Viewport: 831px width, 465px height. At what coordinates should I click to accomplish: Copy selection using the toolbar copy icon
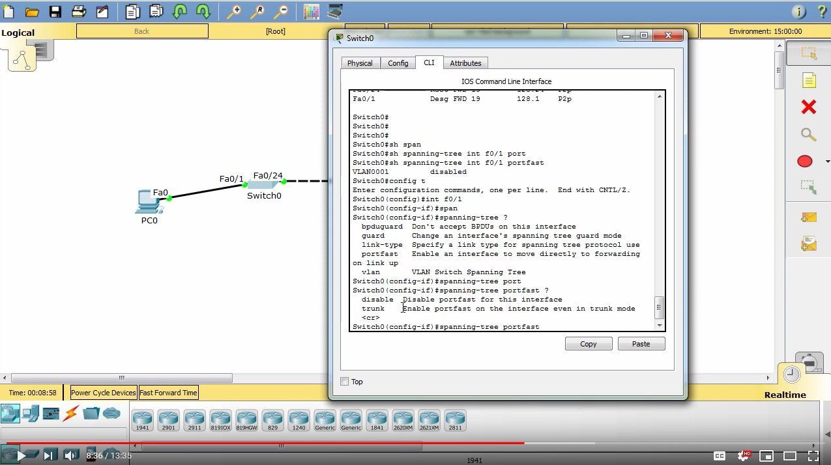(133, 12)
